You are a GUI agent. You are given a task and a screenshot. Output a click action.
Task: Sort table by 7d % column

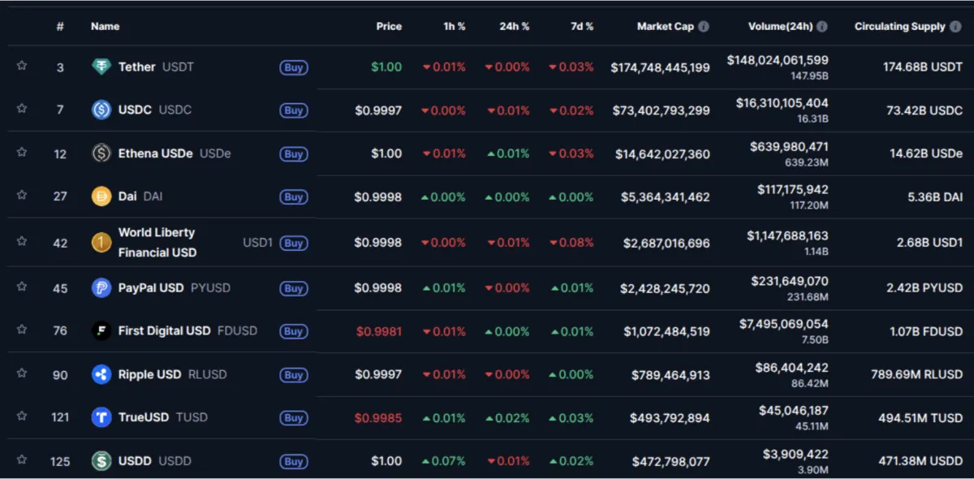click(582, 26)
